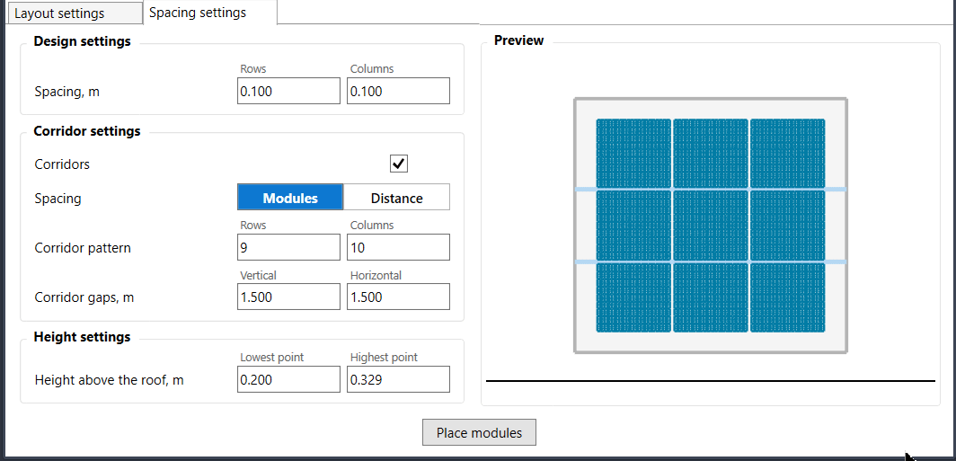Edit the Corridor pattern Columns field
Viewport: 956px width, 461px height.
tap(398, 248)
